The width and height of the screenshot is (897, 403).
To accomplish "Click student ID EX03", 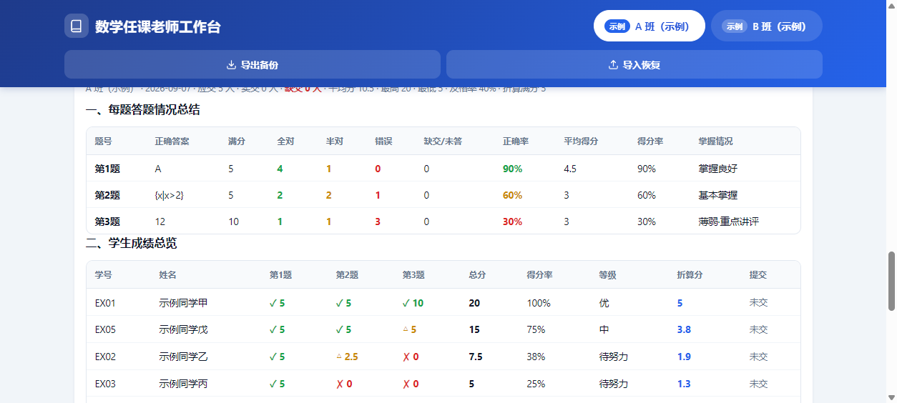I will click(105, 384).
